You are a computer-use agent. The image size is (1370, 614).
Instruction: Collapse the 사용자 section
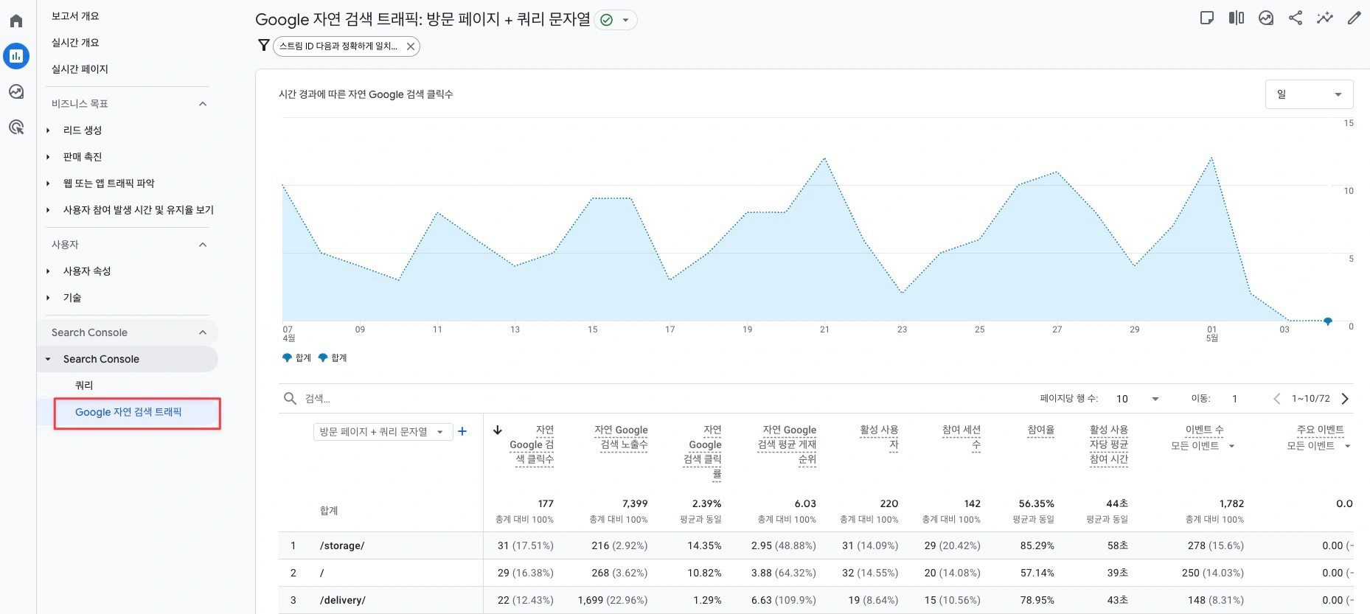point(203,245)
